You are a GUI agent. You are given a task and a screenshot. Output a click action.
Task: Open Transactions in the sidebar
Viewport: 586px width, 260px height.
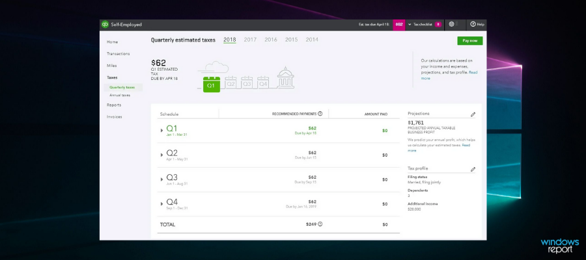click(118, 54)
